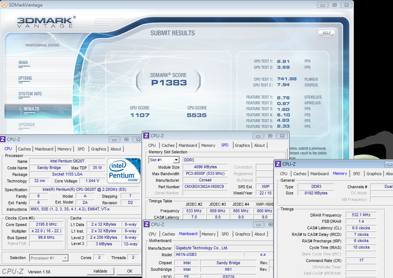Image resolution: width=393 pixels, height=278 pixels.
Task: Expand the Slot #1 memory slot dropdown
Action: click(176, 160)
